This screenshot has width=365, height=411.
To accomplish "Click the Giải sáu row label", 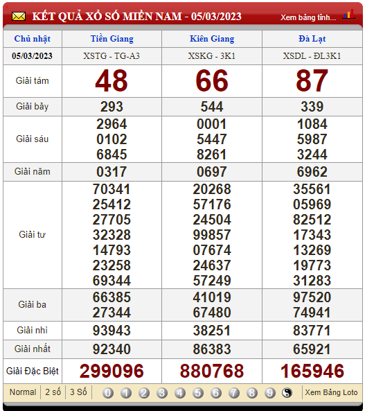I will coord(33,139).
